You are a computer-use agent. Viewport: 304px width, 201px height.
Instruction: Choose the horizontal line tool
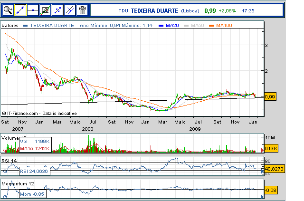(33, 10)
